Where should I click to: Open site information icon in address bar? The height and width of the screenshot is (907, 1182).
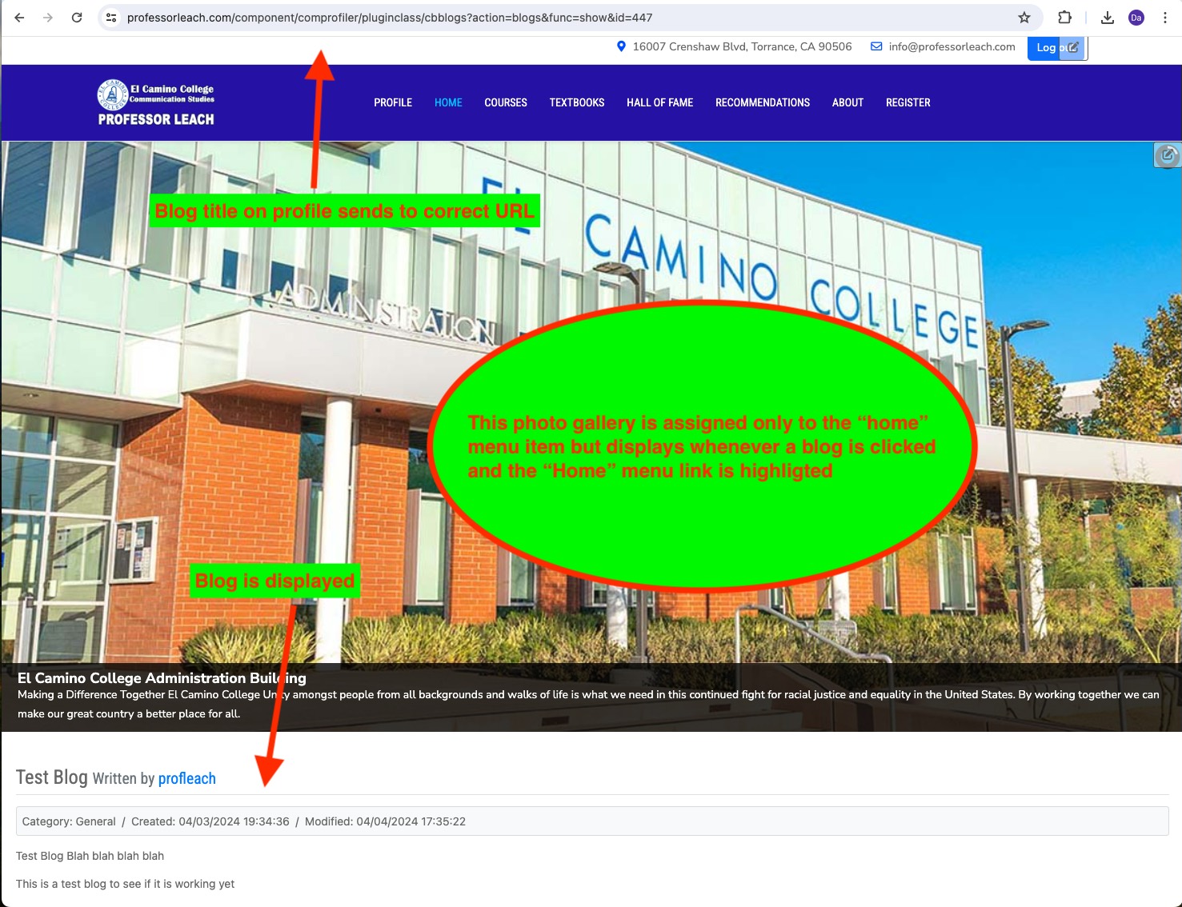(111, 18)
